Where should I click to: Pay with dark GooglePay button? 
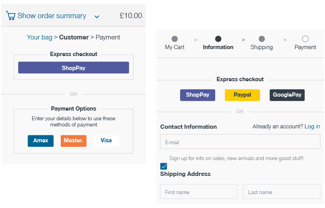click(287, 95)
